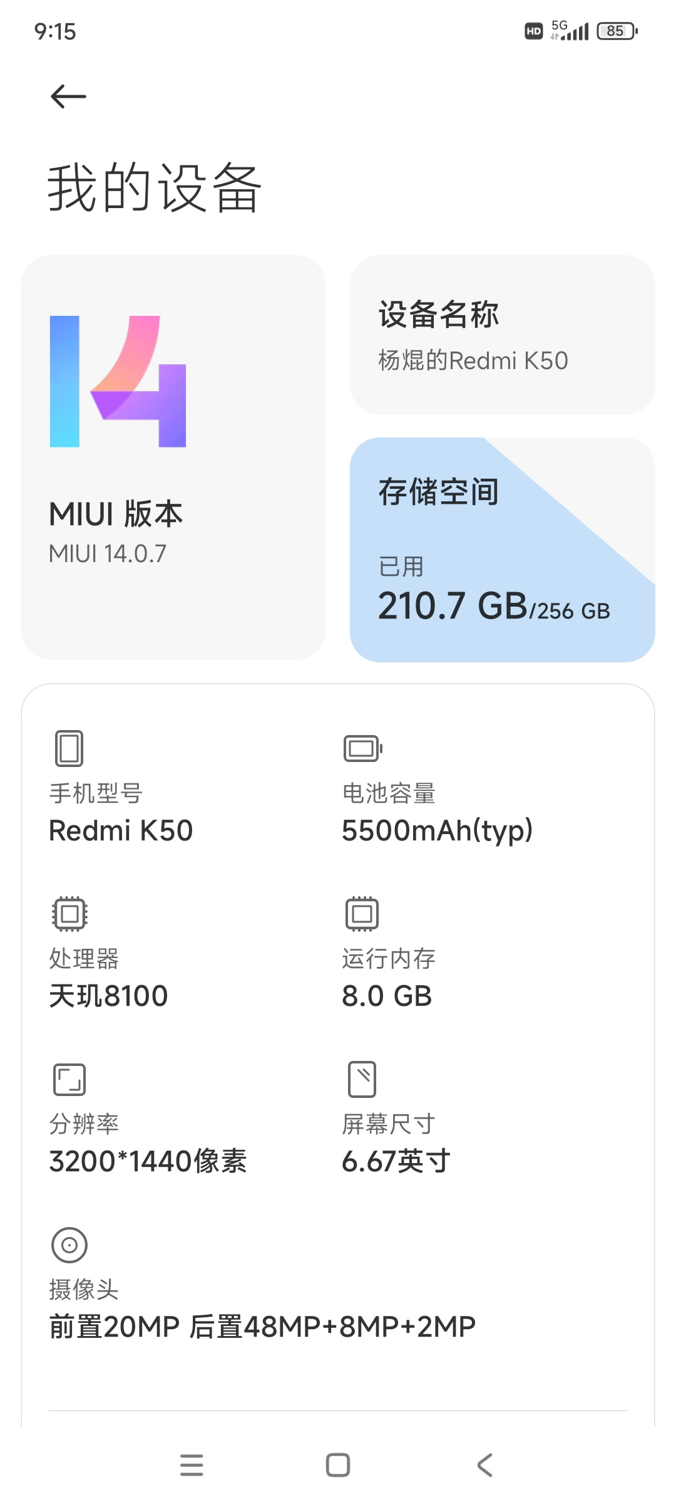Tap the 天玑8100 processor entry

(x=108, y=996)
